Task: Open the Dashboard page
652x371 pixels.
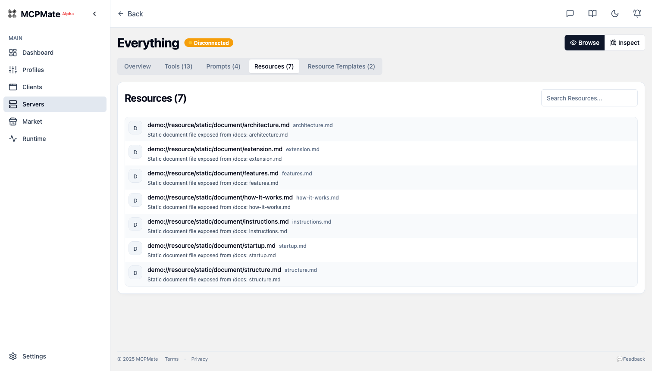Action: tap(55, 53)
